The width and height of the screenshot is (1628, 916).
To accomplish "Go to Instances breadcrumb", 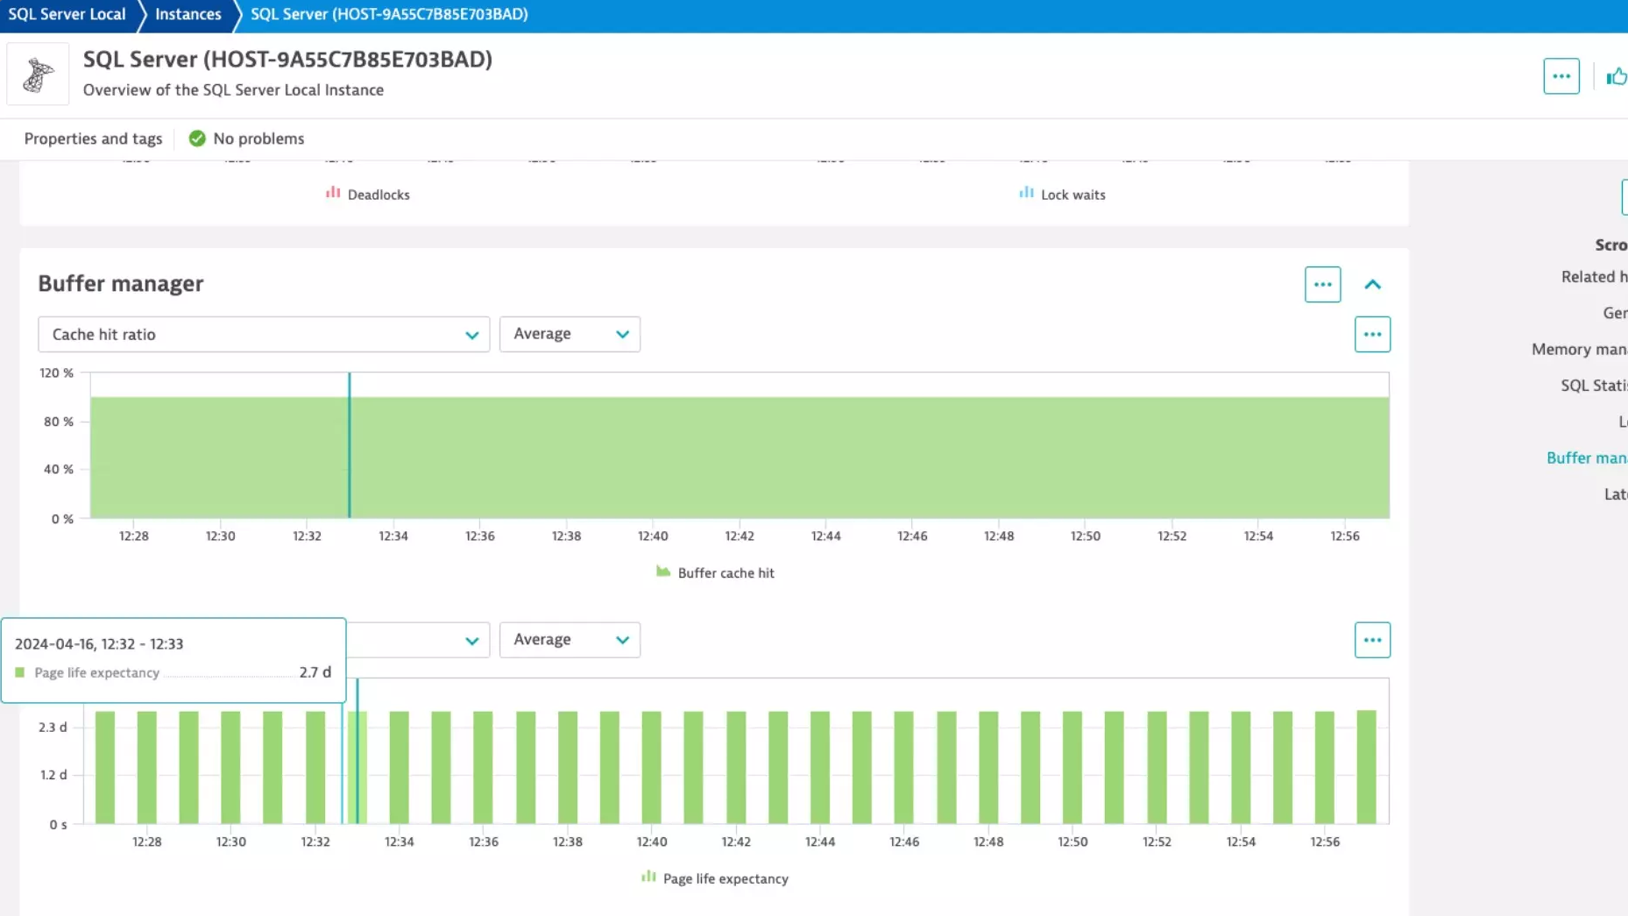I will tap(188, 14).
